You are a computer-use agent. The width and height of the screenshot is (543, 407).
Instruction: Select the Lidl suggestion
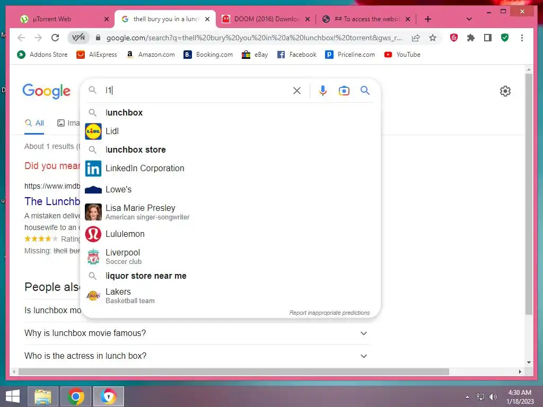coord(230,131)
